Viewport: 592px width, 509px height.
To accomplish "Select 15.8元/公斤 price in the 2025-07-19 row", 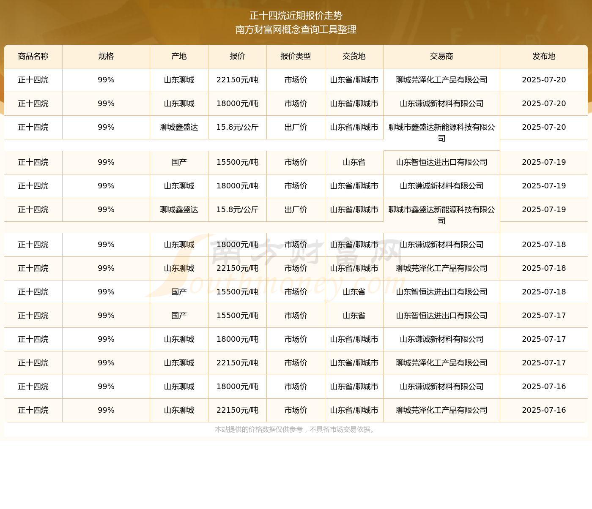I will click(x=238, y=210).
